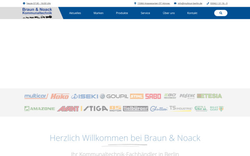Click the info@multicar-berlin.de email link
The image size is (250, 156).
point(190,3)
